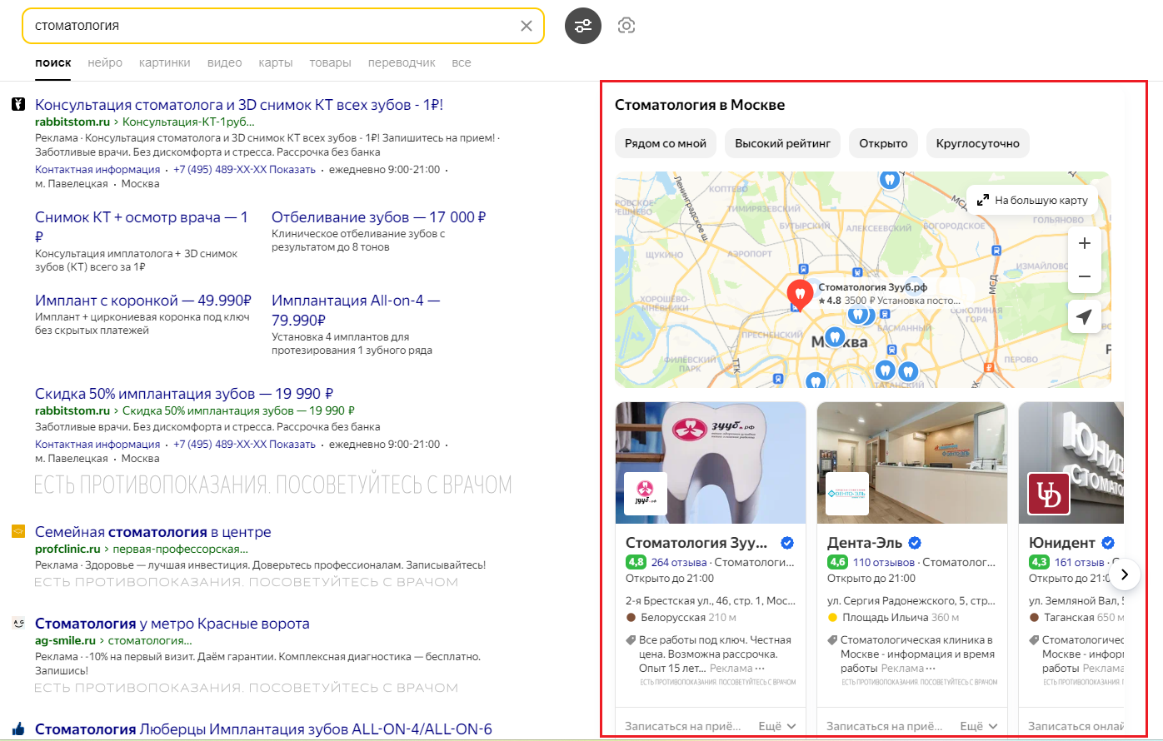This screenshot has height=741, width=1163.
Task: Zoom in on the map with plus
Action: tap(1084, 244)
